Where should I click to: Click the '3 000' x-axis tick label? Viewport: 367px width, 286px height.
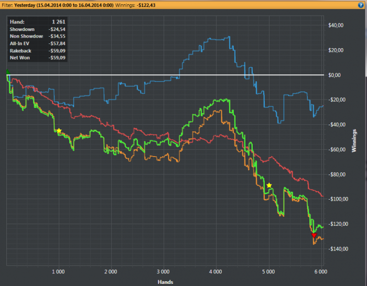point(163,272)
